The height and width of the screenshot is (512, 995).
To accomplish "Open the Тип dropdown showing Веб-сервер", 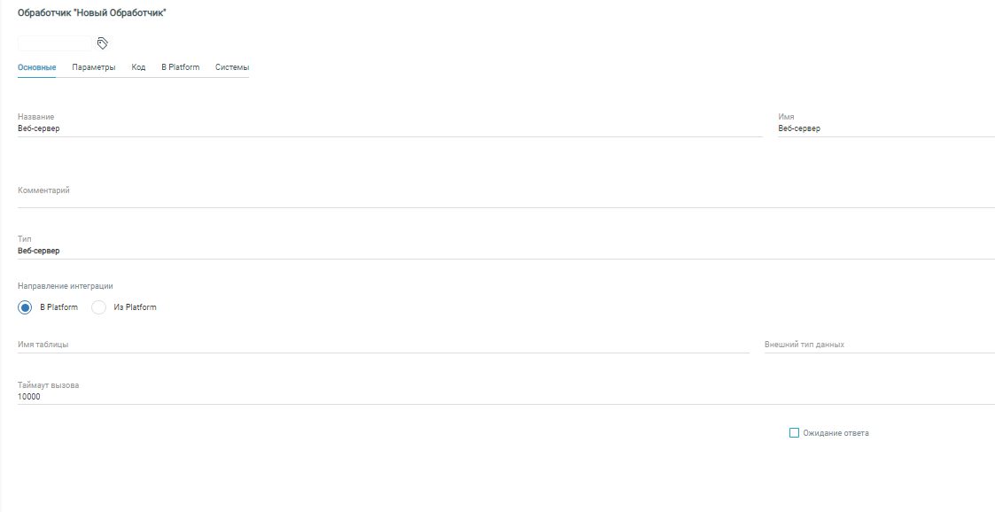I will (505, 251).
